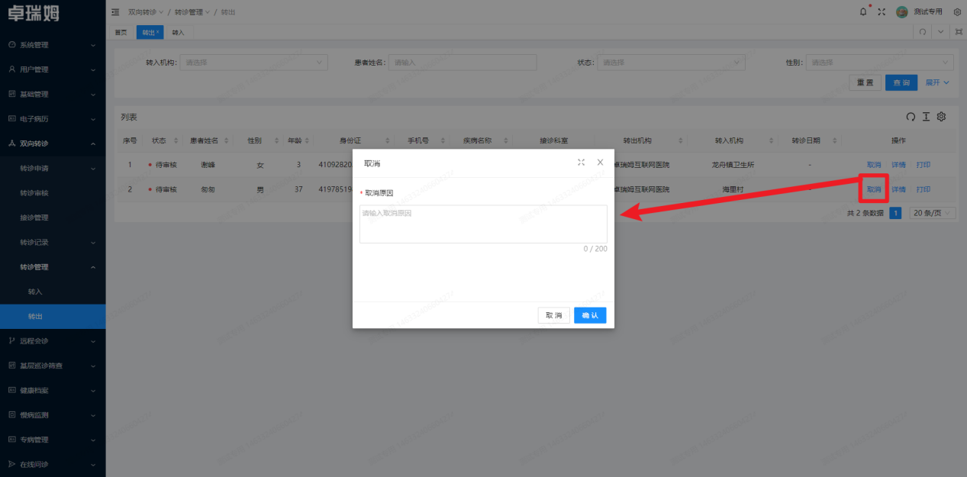Open the 20 条/页 page size selector
The height and width of the screenshot is (477, 967).
click(932, 214)
